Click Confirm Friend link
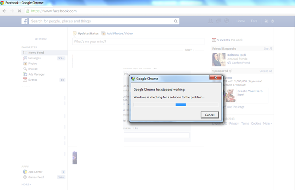 [241, 63]
